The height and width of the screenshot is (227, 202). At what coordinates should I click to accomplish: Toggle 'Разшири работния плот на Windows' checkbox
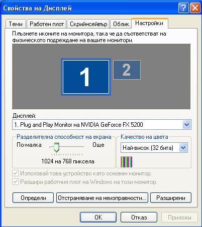pos(16,181)
